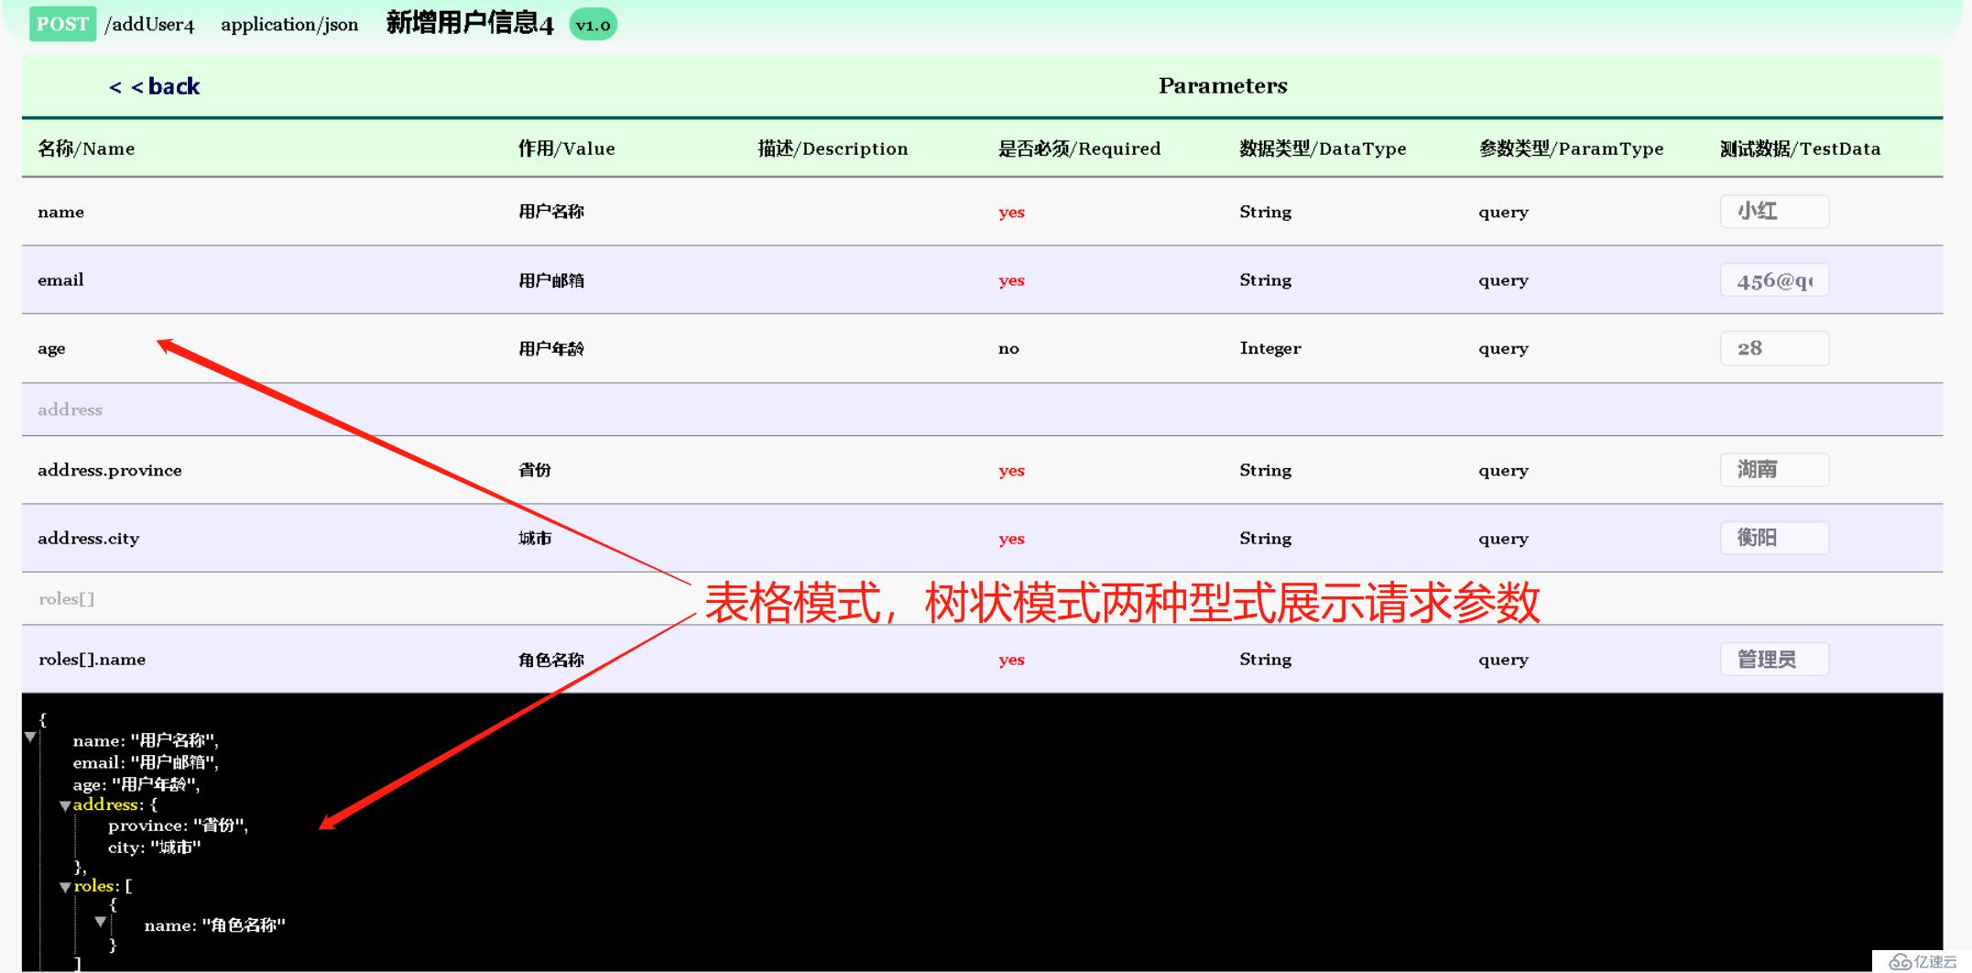
Task: Click String type in address.city row
Action: pos(1266,539)
